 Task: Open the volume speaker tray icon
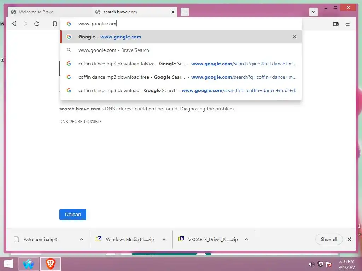click(311, 264)
